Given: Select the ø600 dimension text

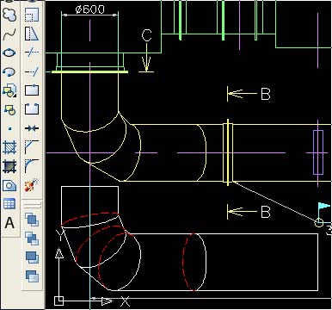Looking at the screenshot, I should click(90, 9).
